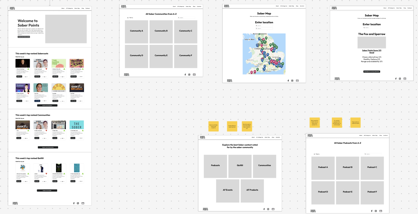Click About in homepage frame navigation
The image size is (418, 214).
[63, 8]
